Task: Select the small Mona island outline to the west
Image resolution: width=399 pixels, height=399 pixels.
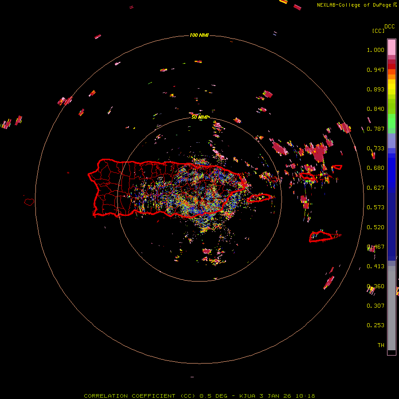Action: point(29,202)
